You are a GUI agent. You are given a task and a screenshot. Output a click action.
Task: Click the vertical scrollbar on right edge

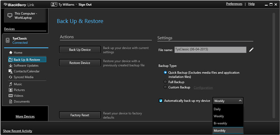point(274,66)
